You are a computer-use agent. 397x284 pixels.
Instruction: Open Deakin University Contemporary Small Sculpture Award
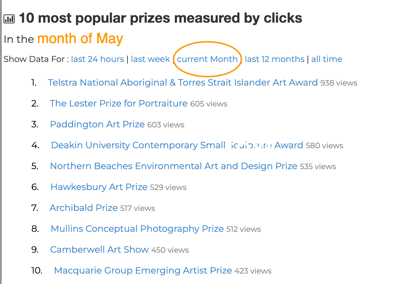pos(177,145)
